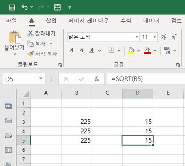Click 잘라내기 cut button

click(x=41, y=33)
